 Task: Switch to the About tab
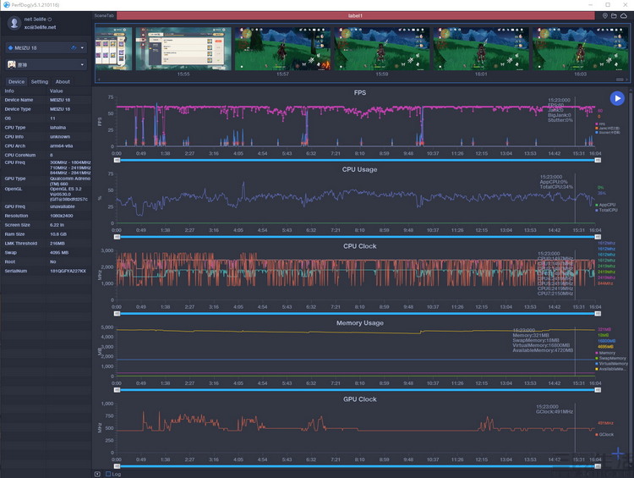[x=63, y=82]
